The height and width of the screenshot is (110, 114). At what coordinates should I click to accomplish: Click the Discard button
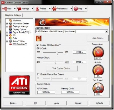pyautogui.click(x=78, y=103)
